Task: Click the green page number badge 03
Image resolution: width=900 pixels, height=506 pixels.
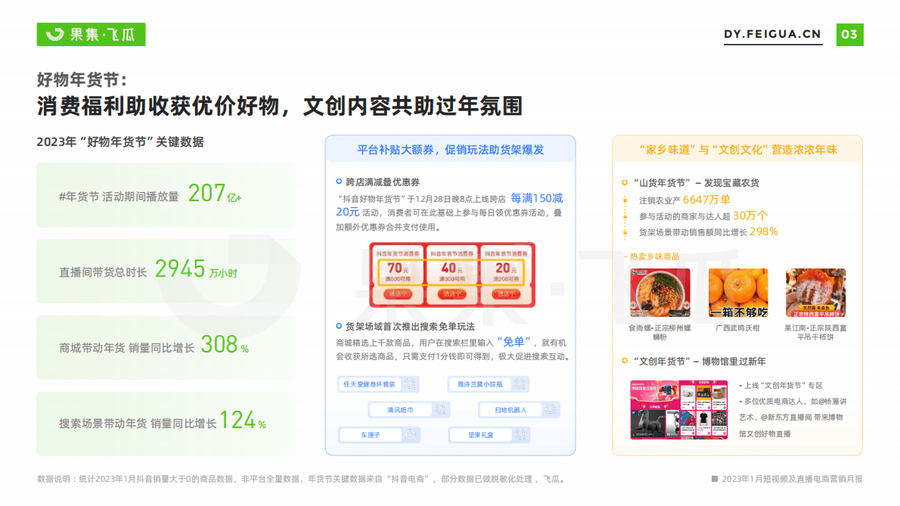Action: [x=849, y=34]
